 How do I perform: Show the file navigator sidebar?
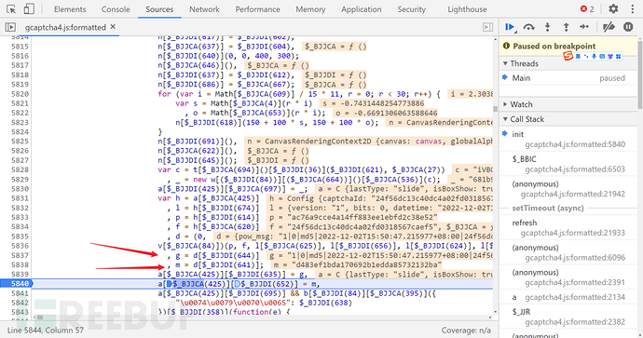(10, 27)
